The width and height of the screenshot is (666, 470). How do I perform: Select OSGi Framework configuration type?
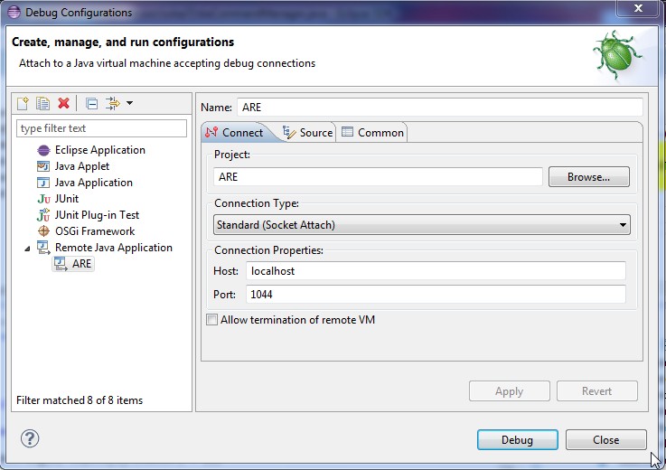(94, 231)
